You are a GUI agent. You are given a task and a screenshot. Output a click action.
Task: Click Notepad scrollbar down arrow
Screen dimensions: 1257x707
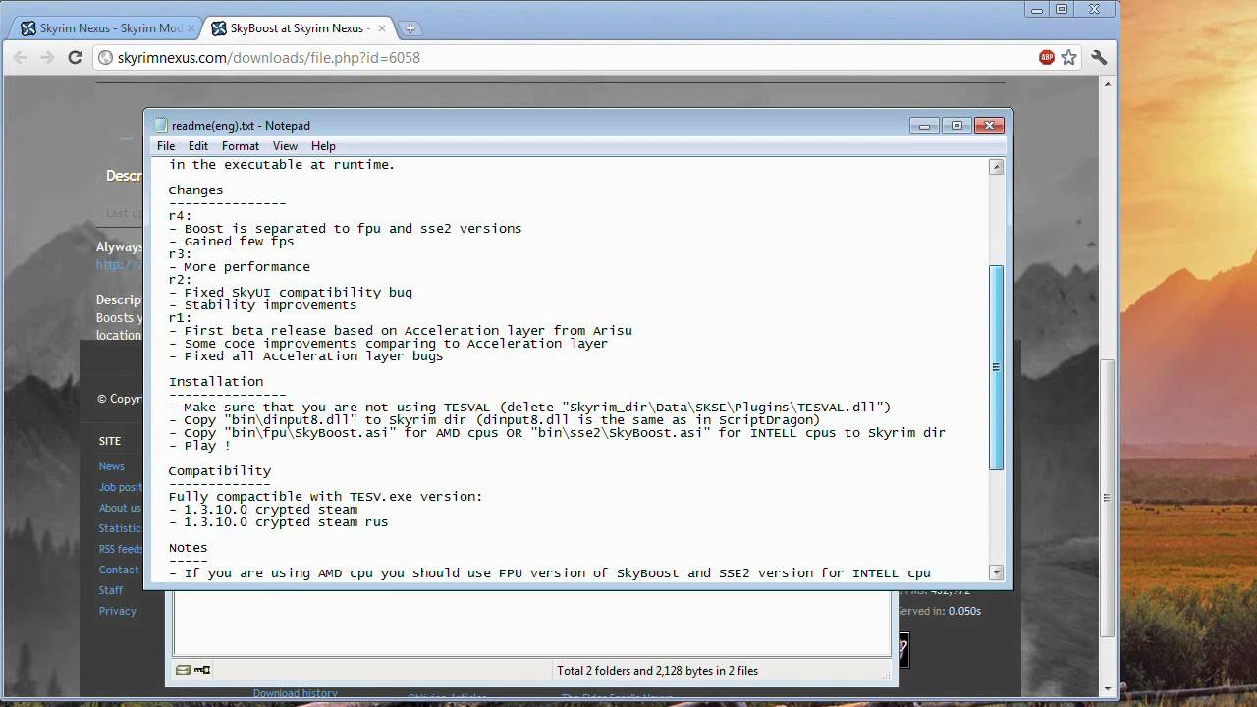(996, 572)
